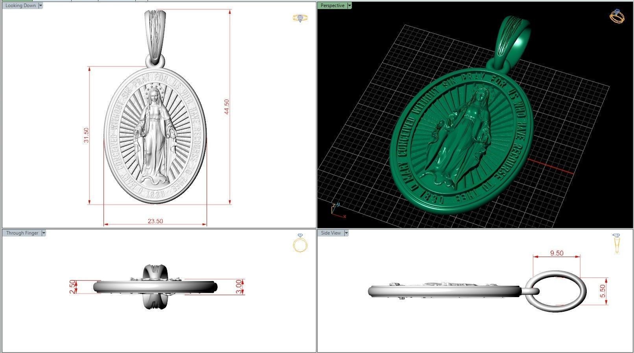Select the 23.50 width dimension text
This screenshot has height=353, width=634.
155,221
